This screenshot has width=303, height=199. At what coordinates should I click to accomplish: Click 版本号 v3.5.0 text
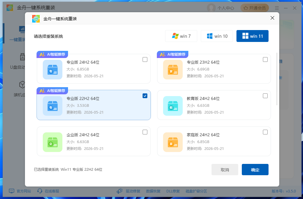284,191
